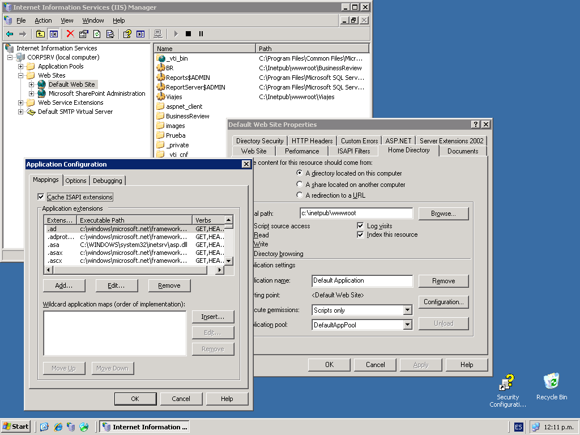
Task: Switch to the Options tab
Action: click(76, 181)
